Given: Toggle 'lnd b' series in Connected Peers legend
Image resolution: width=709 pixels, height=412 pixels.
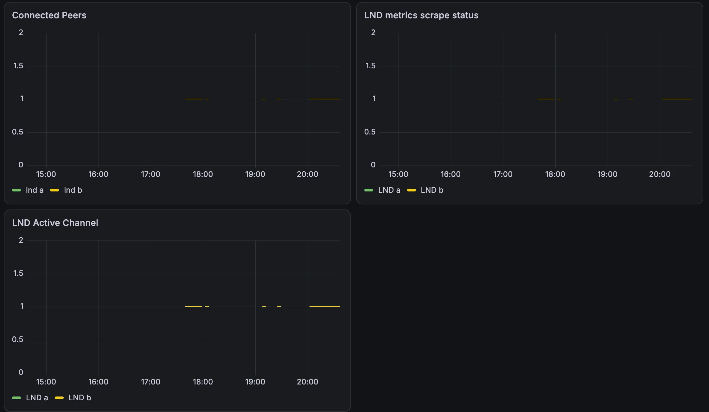Looking at the screenshot, I should tap(73, 190).
